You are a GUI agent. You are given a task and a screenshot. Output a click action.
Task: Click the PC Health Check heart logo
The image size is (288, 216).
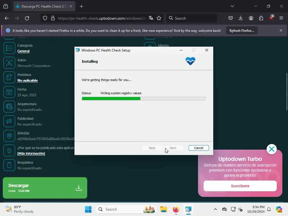(190, 61)
